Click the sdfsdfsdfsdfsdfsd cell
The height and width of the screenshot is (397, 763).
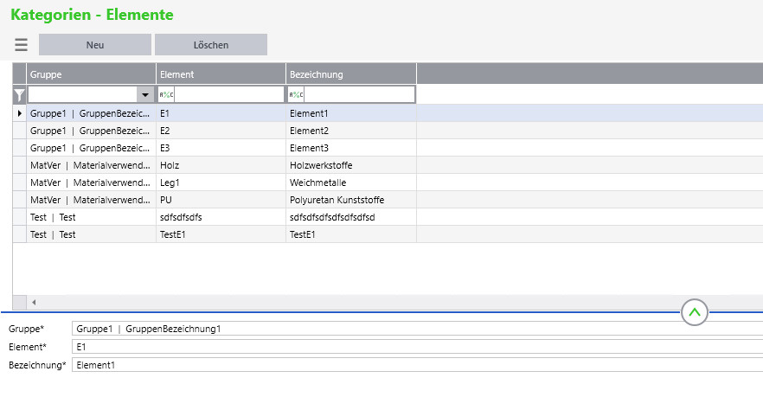[351, 217]
